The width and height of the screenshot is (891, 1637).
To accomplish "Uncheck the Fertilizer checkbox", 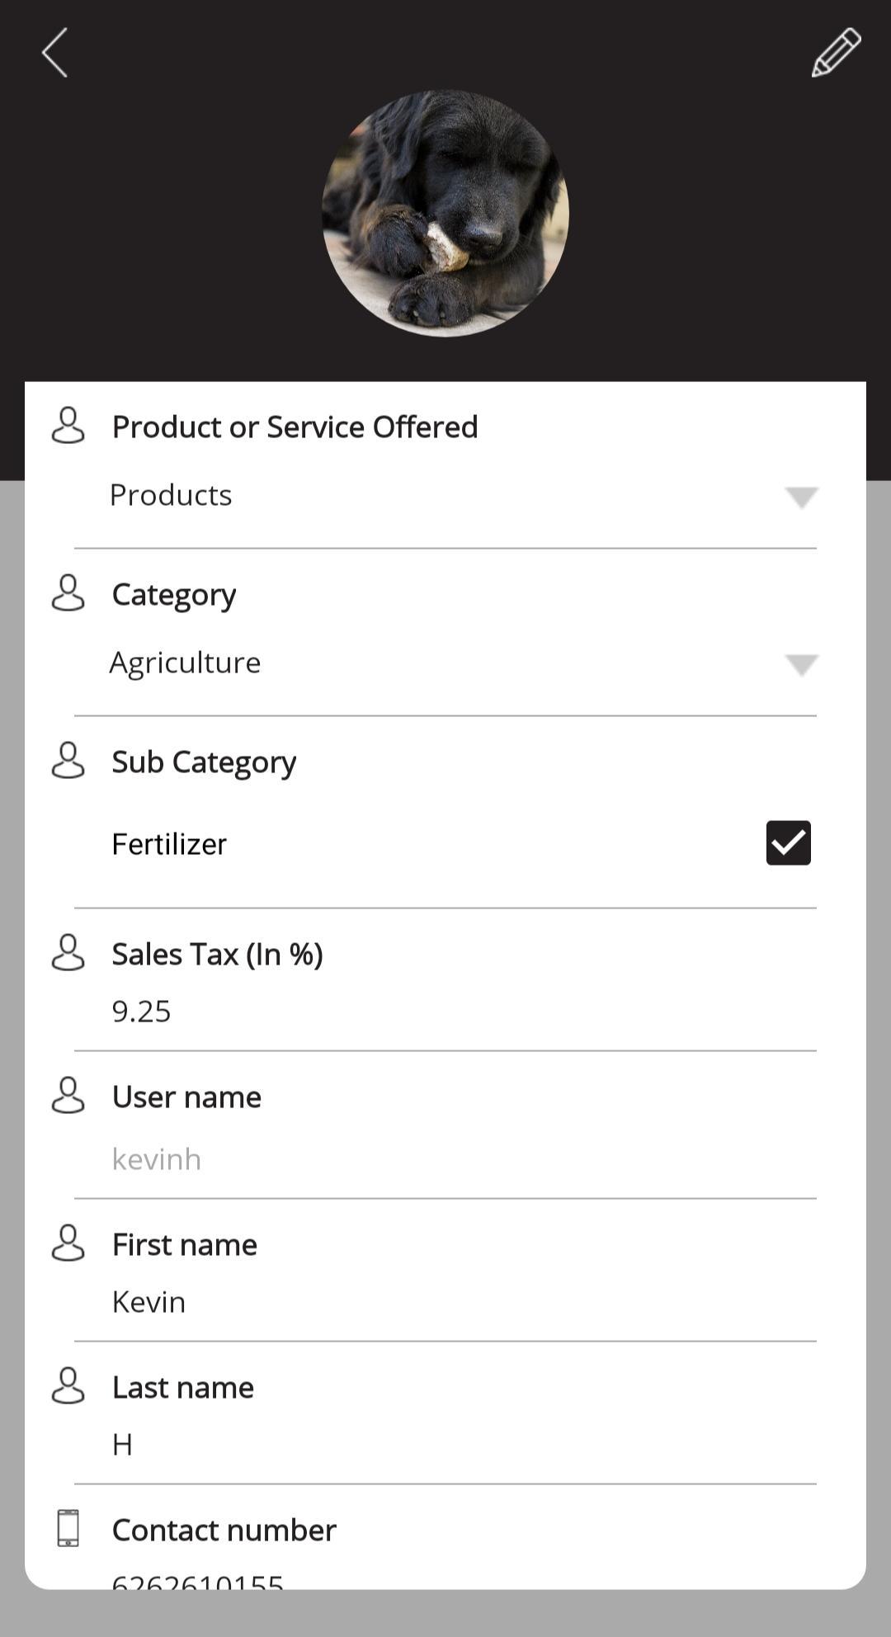I will click(x=789, y=842).
